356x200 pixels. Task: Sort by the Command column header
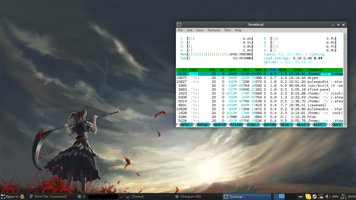(x=315, y=70)
